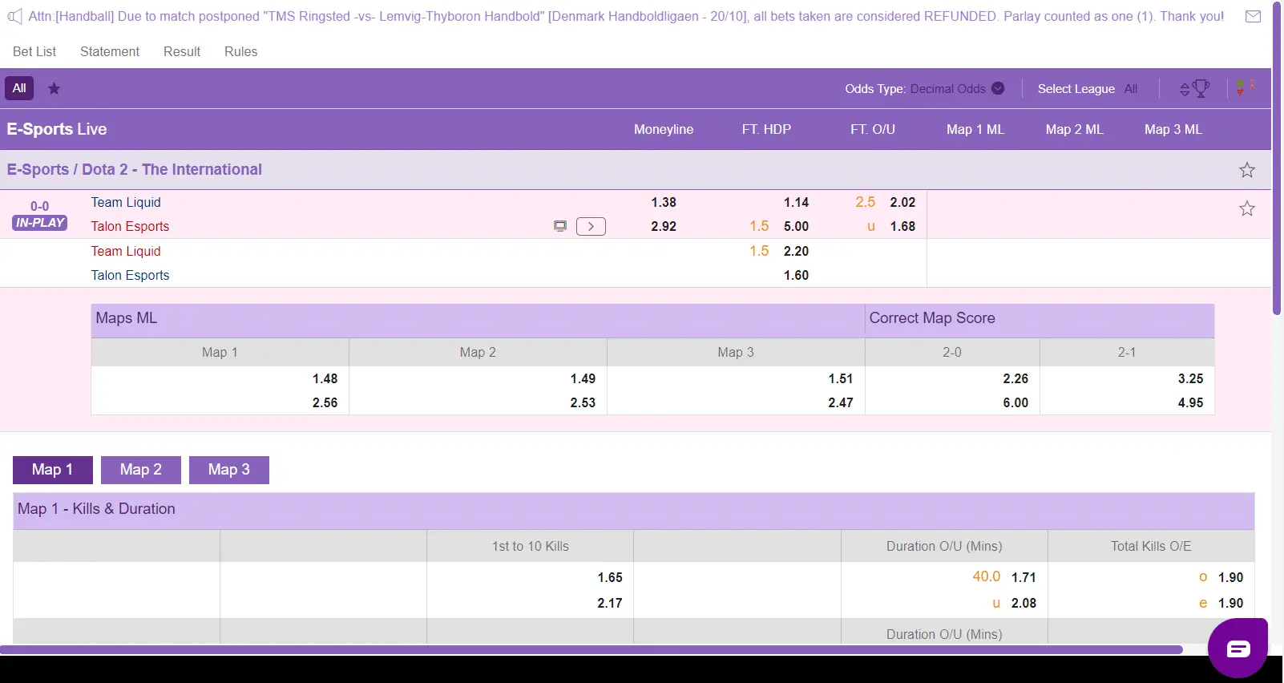Open the Statement menu
The width and height of the screenshot is (1284, 683).
point(110,51)
